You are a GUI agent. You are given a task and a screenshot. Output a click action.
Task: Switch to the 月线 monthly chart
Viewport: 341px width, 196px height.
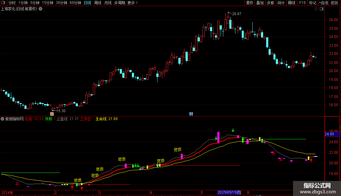click(x=108, y=3)
